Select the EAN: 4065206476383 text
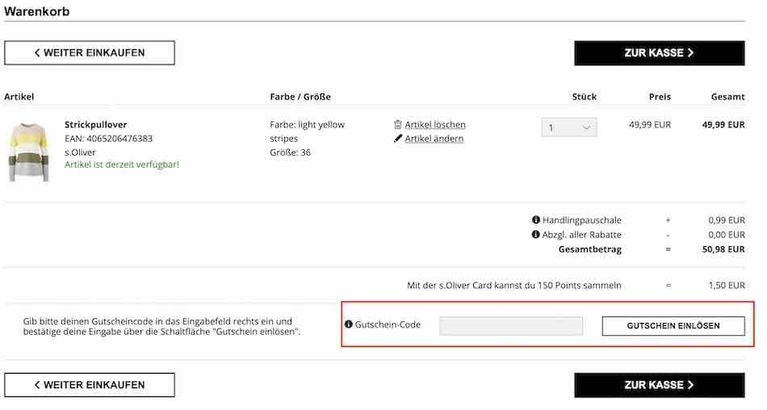This screenshot has width=767, height=410. click(109, 139)
